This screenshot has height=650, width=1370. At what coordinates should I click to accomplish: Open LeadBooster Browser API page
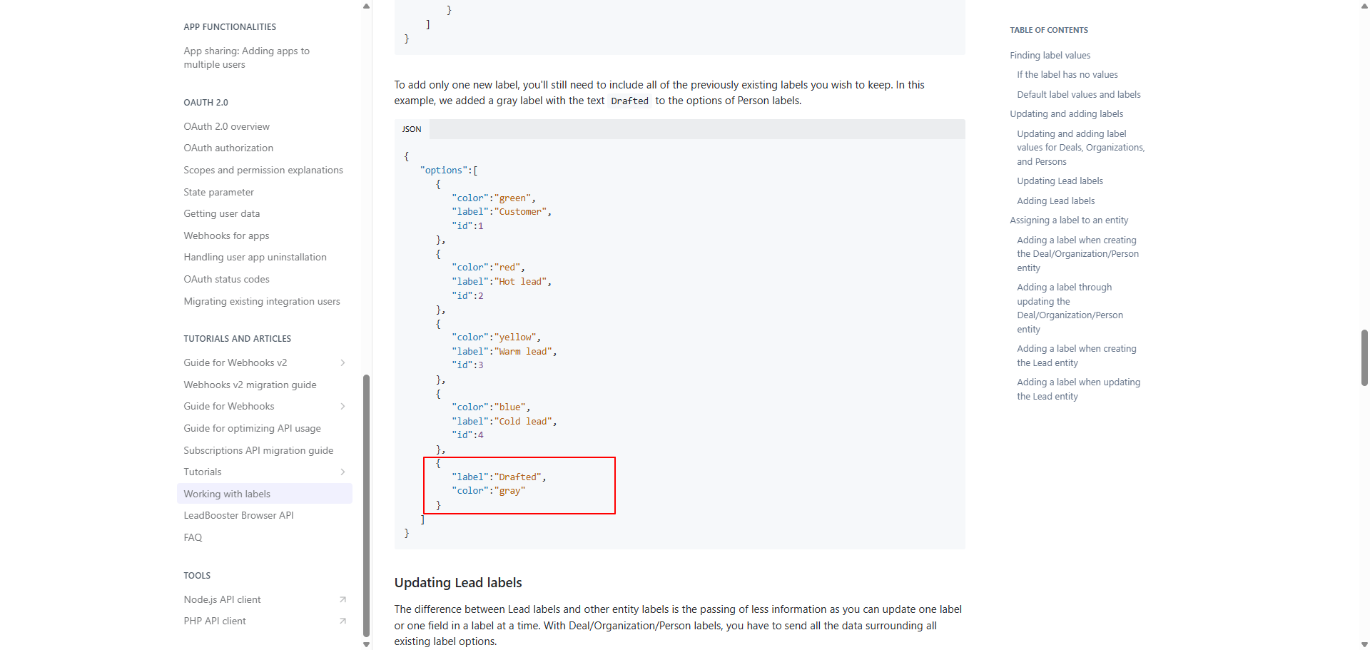(x=238, y=515)
